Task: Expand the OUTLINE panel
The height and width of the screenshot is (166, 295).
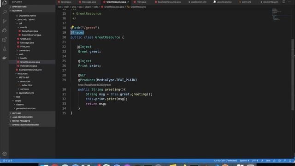Action: click(x=32, y=113)
